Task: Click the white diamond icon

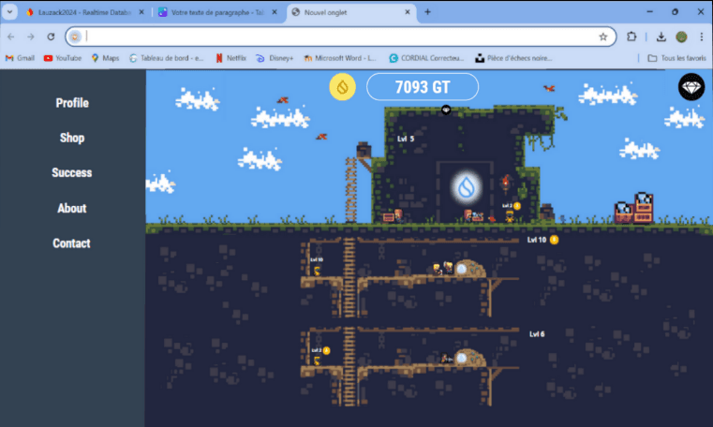Action: pyautogui.click(x=691, y=87)
